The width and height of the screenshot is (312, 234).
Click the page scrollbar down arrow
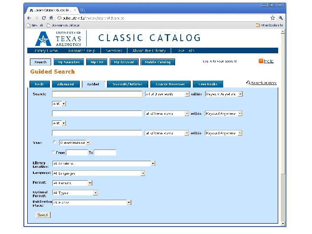coord(283,224)
